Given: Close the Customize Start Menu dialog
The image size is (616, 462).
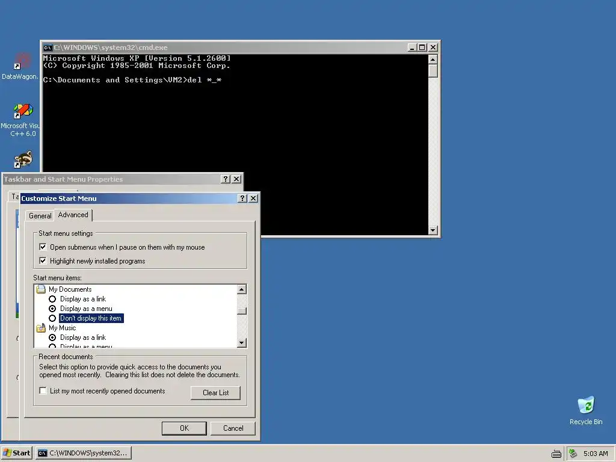Looking at the screenshot, I should tap(253, 199).
